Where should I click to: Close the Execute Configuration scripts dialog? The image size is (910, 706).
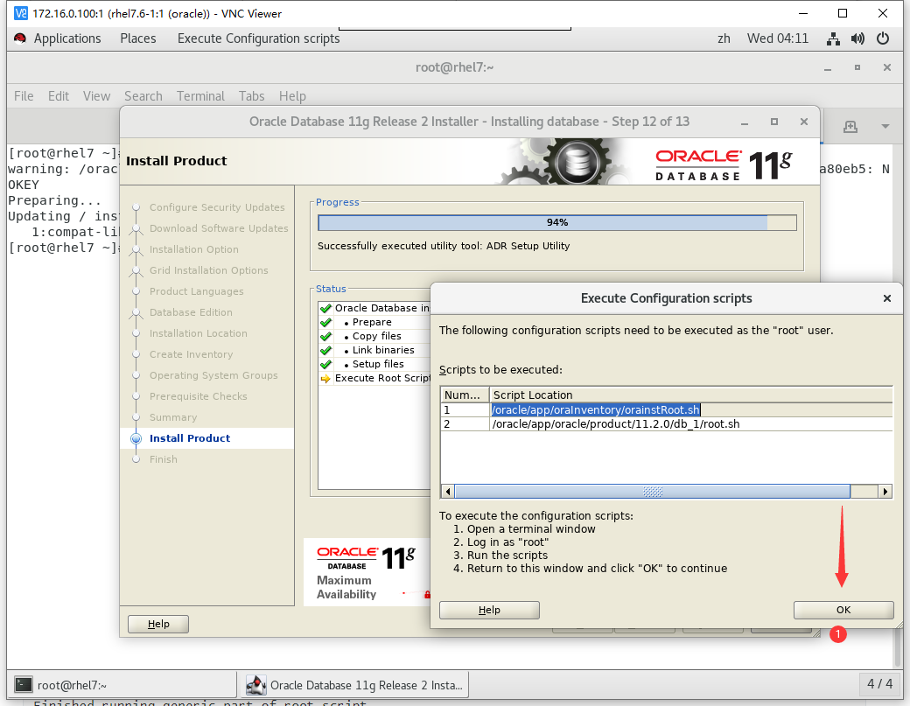886,298
